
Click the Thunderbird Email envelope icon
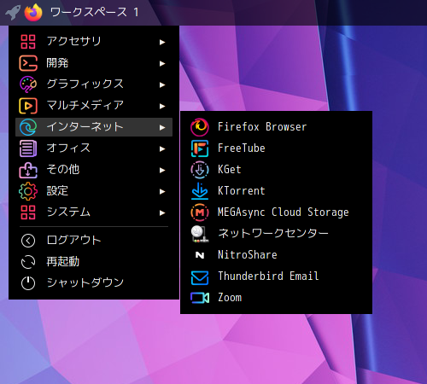coord(200,277)
